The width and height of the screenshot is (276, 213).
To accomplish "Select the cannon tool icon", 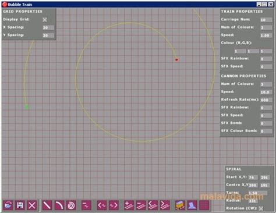I will click(192, 205).
